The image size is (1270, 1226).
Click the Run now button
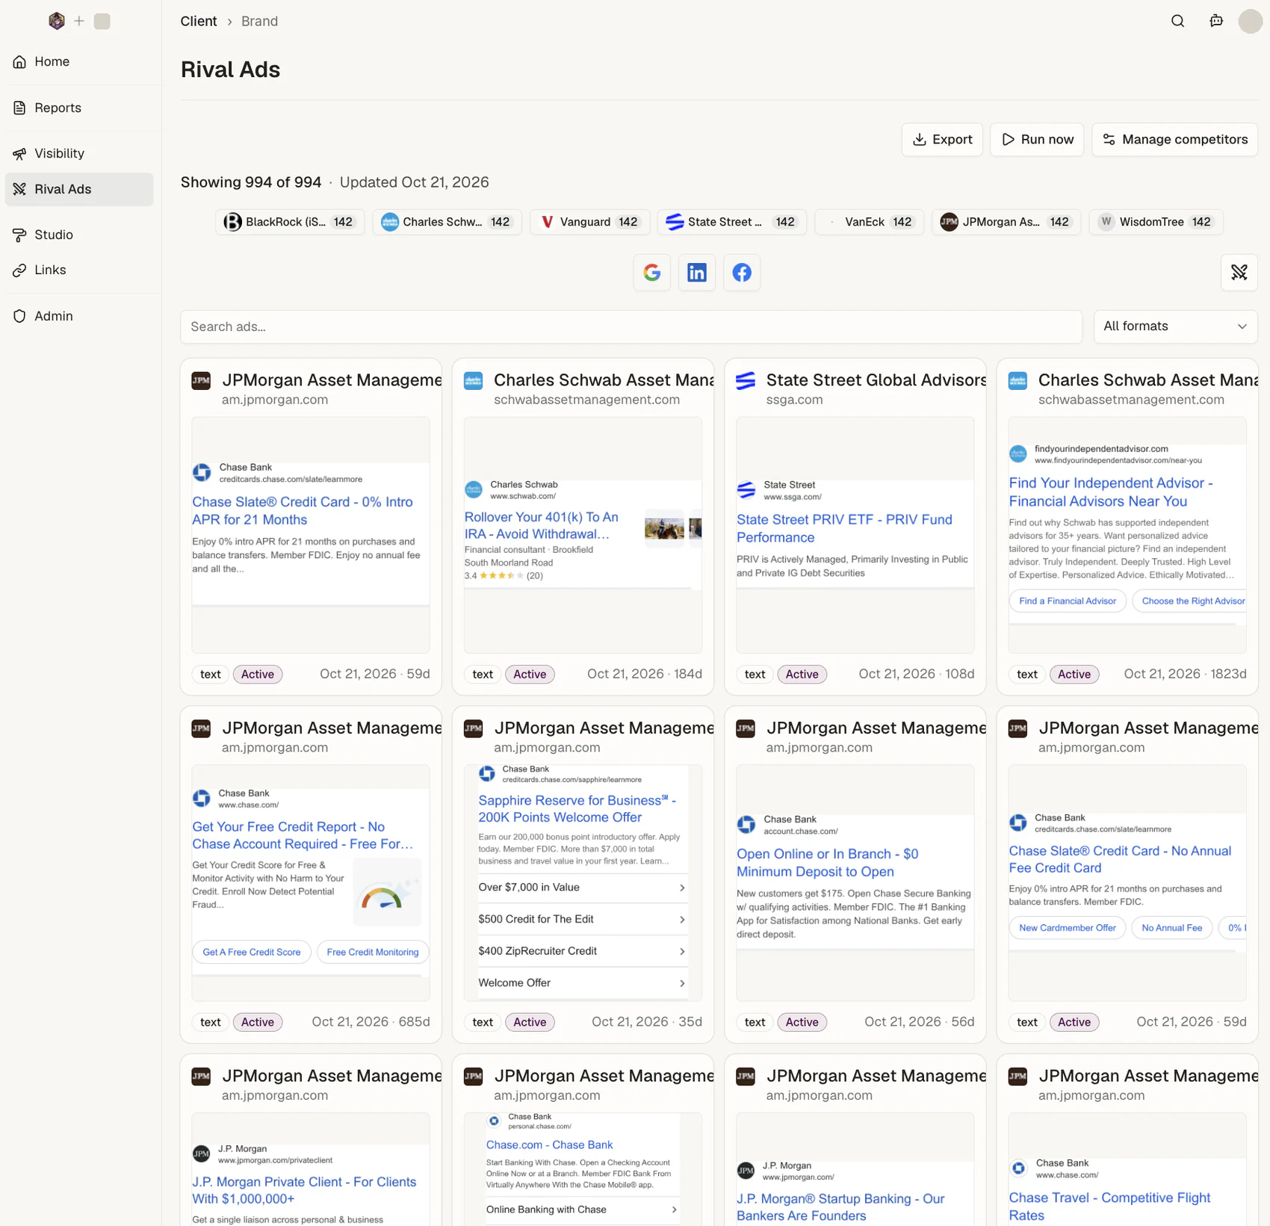click(x=1037, y=140)
